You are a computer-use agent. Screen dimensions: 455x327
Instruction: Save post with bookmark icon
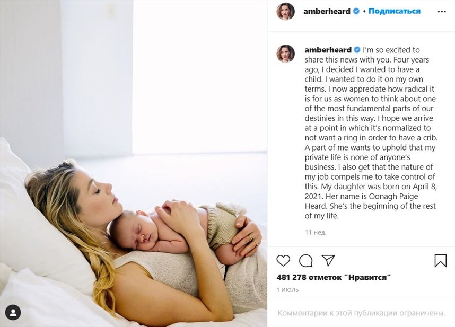tap(440, 260)
